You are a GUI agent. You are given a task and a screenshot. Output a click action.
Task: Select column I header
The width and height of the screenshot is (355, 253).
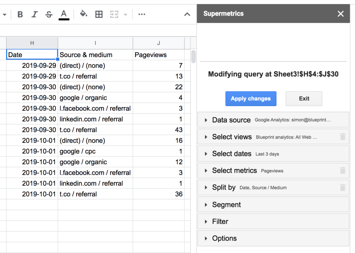point(95,43)
